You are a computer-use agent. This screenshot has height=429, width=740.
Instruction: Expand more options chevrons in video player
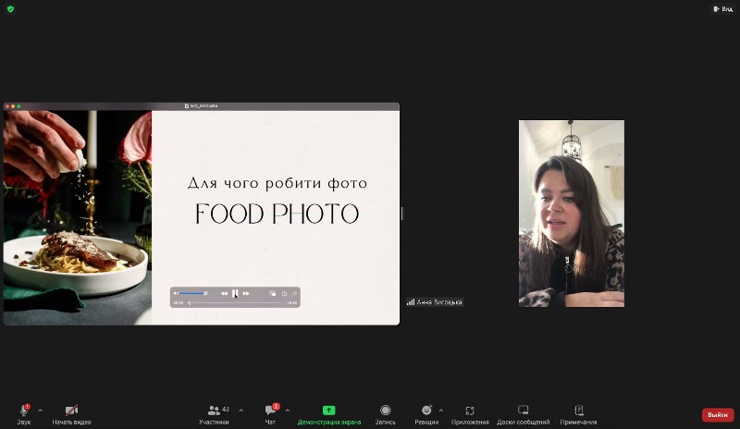(295, 294)
